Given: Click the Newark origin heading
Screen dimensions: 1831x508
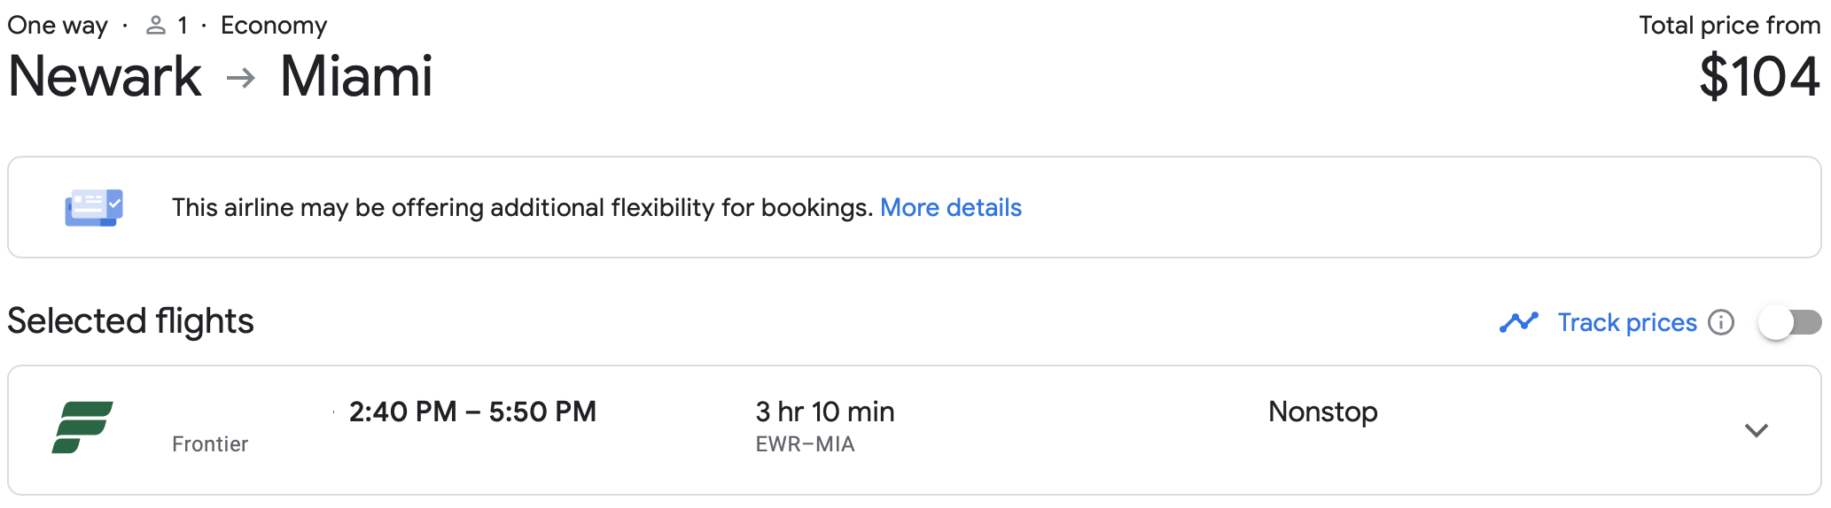Looking at the screenshot, I should pyautogui.click(x=105, y=76).
